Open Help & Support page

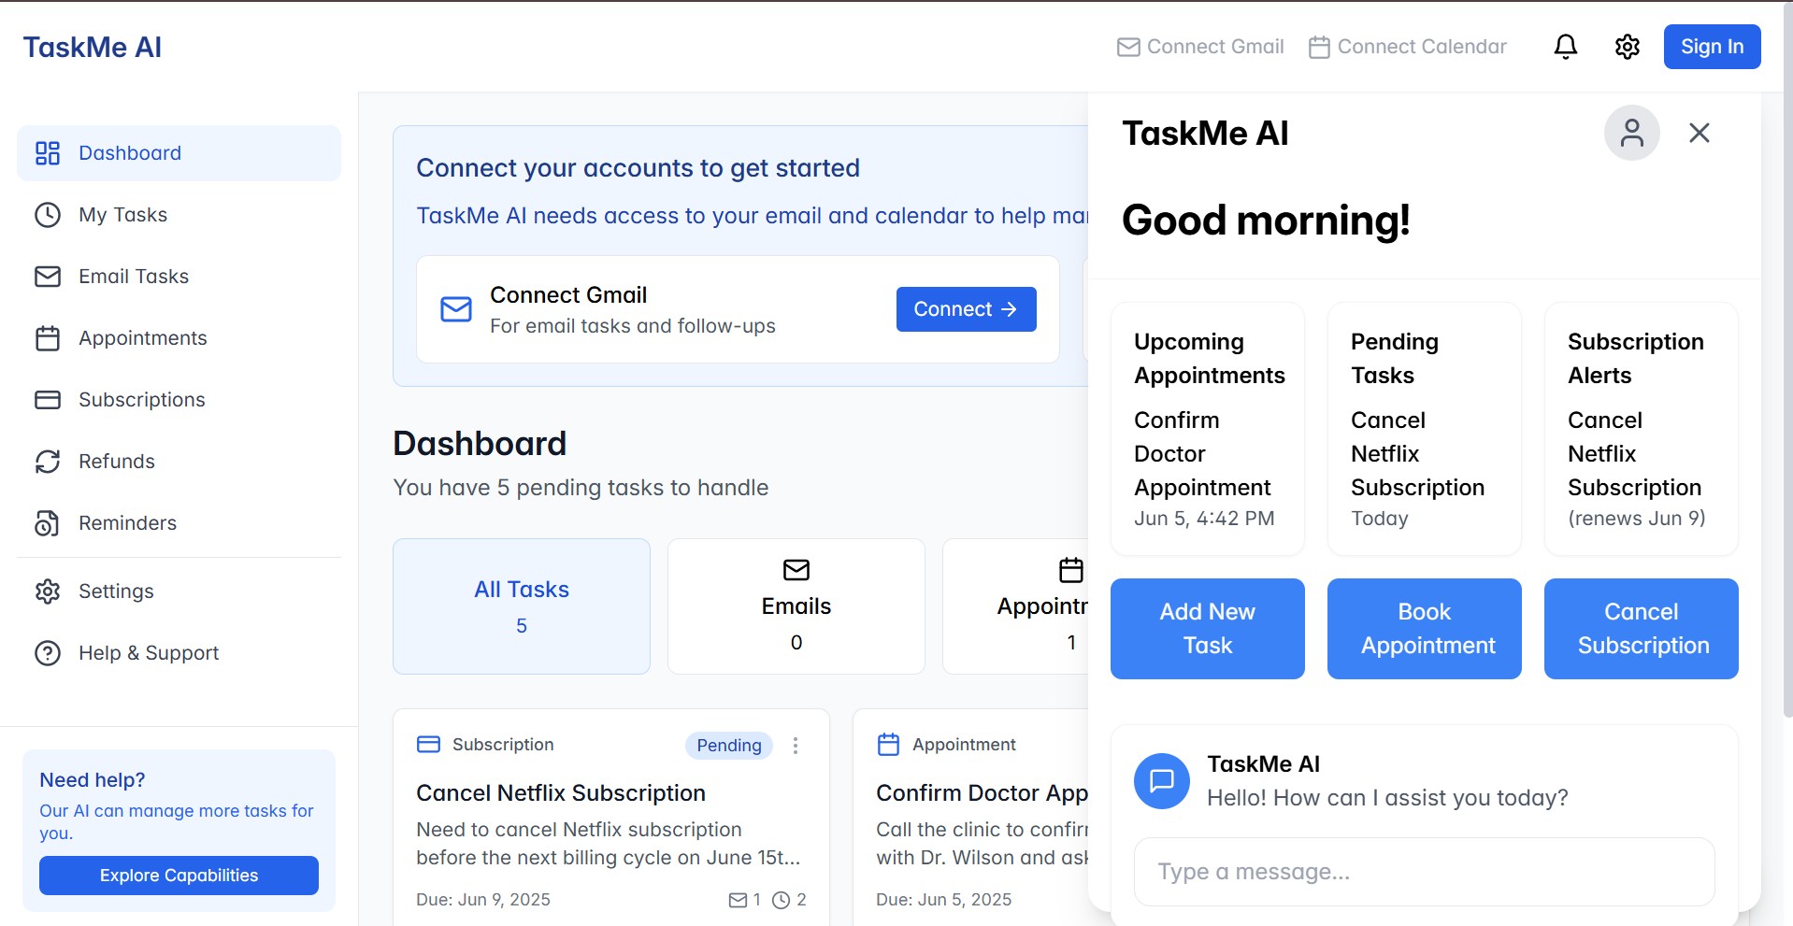179,653
